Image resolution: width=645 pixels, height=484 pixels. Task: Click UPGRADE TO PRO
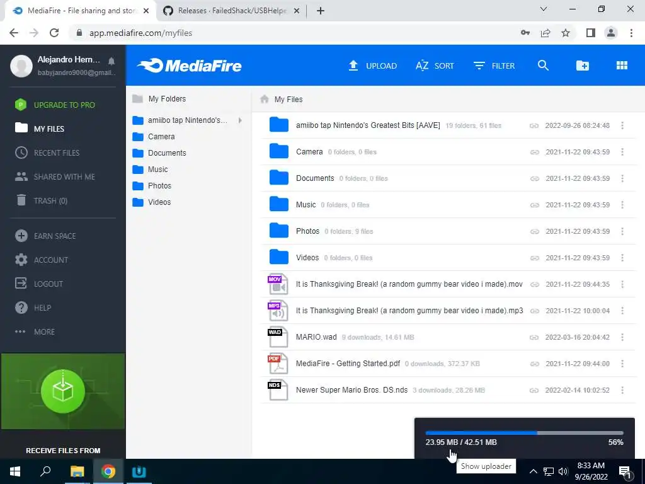tap(55, 105)
